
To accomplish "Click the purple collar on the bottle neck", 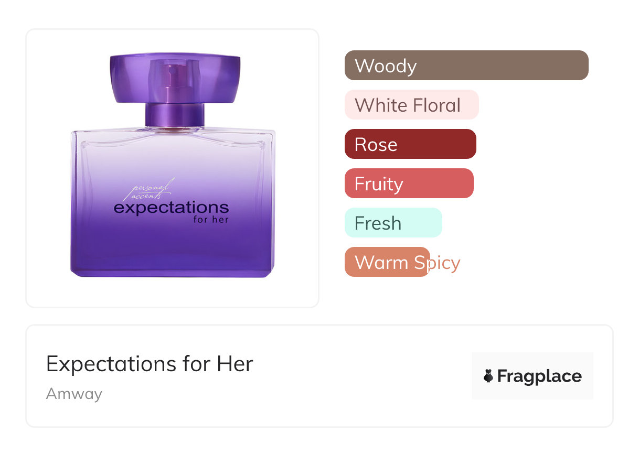I will pyautogui.click(x=174, y=115).
